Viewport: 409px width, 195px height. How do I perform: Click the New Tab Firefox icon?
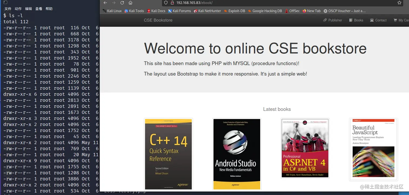pyautogui.click(x=304, y=11)
